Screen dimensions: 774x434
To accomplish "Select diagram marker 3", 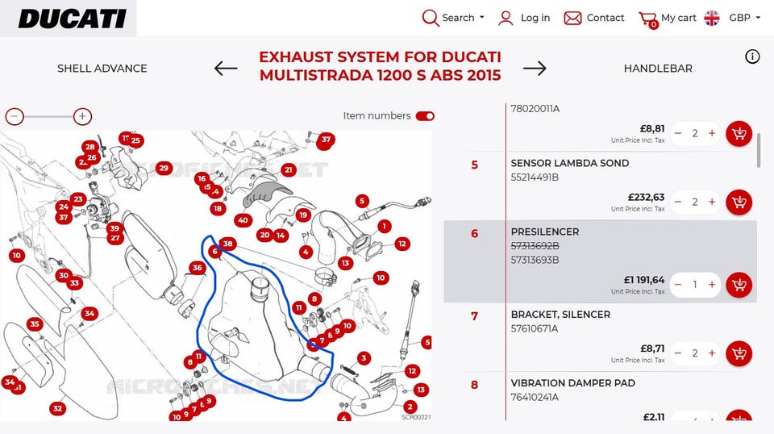I will click(x=364, y=358).
